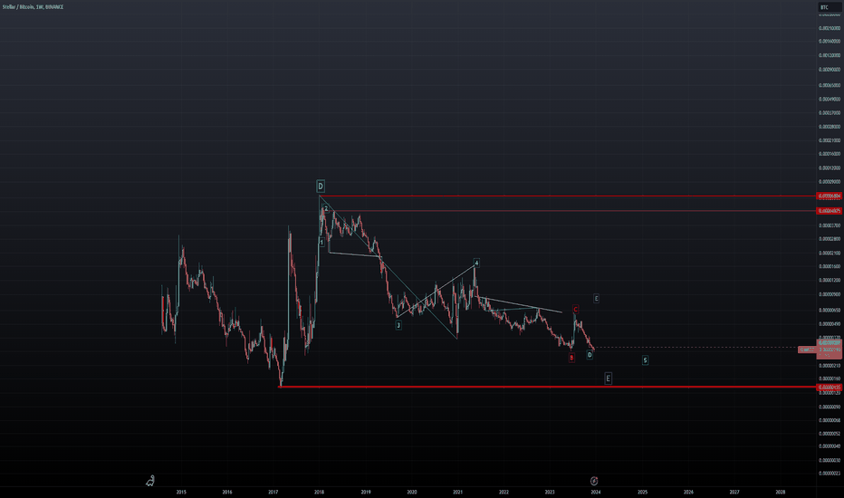This screenshot has width=844, height=498.
Task: Click the 2023 label on the time axis
Action: tap(550, 492)
